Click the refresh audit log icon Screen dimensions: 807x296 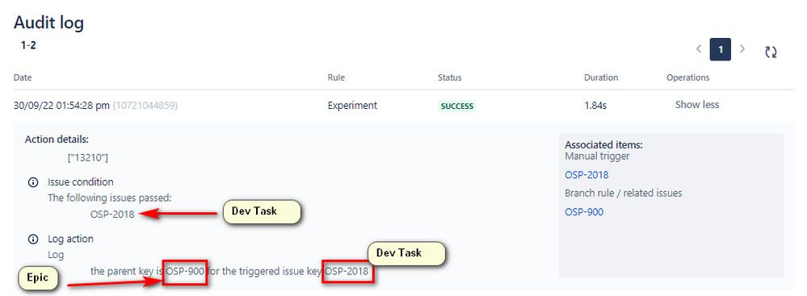tap(771, 52)
